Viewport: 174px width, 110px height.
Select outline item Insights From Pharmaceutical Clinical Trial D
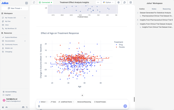click(x=156, y=20)
